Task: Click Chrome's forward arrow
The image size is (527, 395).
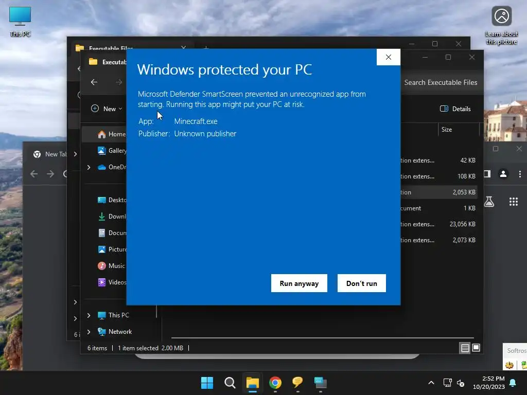Action: (50, 174)
